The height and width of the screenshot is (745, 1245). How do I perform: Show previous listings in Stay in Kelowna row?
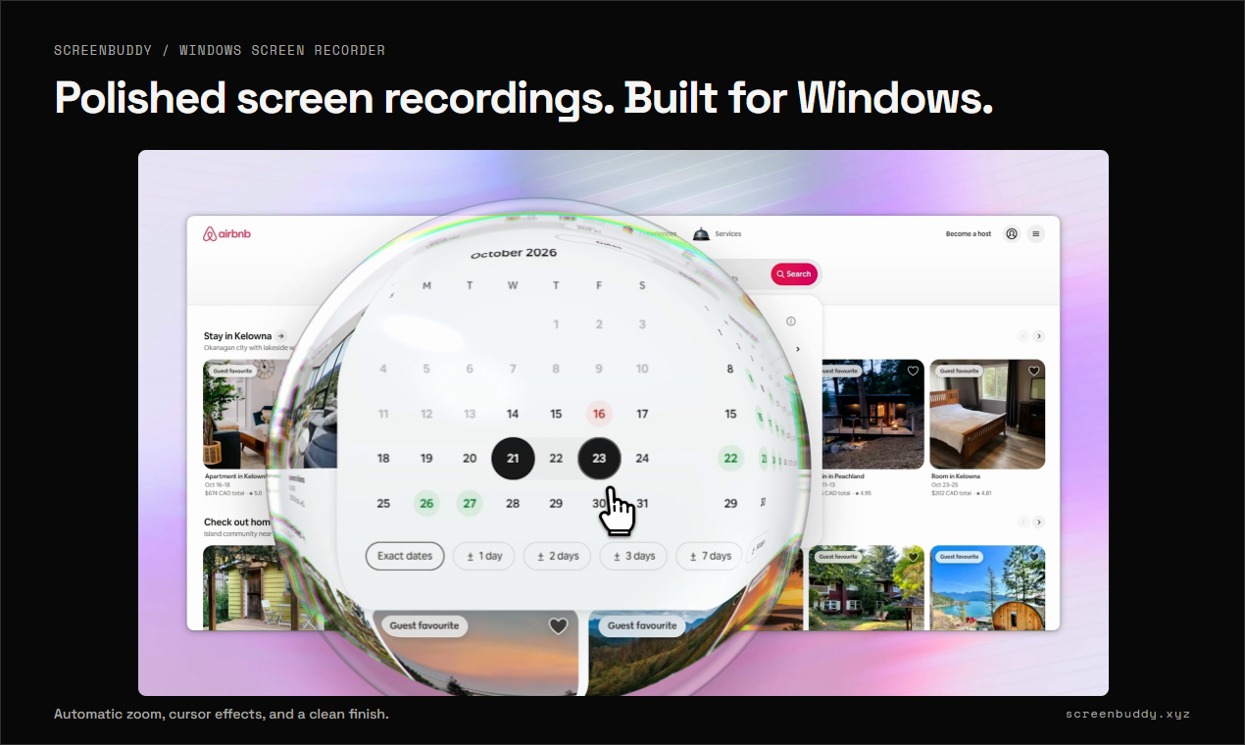[1023, 336]
